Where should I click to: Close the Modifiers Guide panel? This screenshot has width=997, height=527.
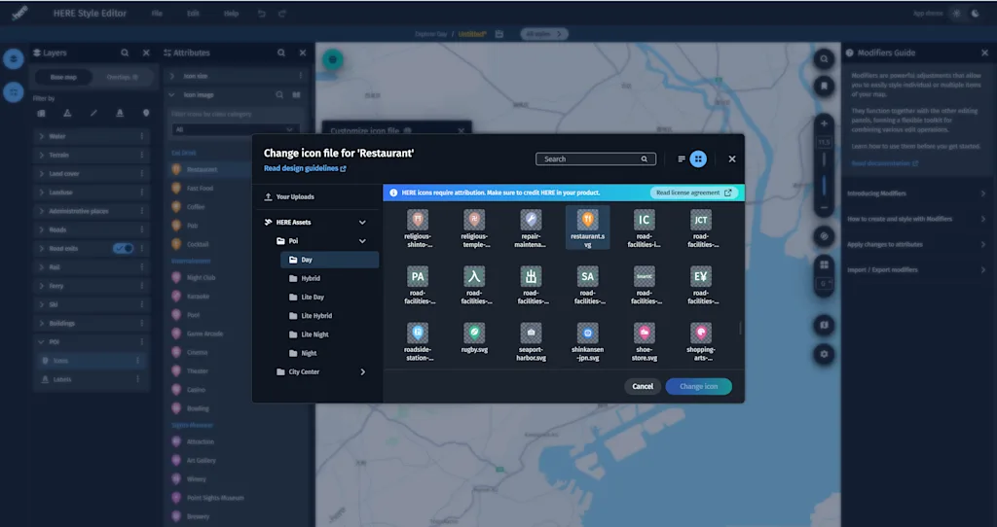(984, 53)
